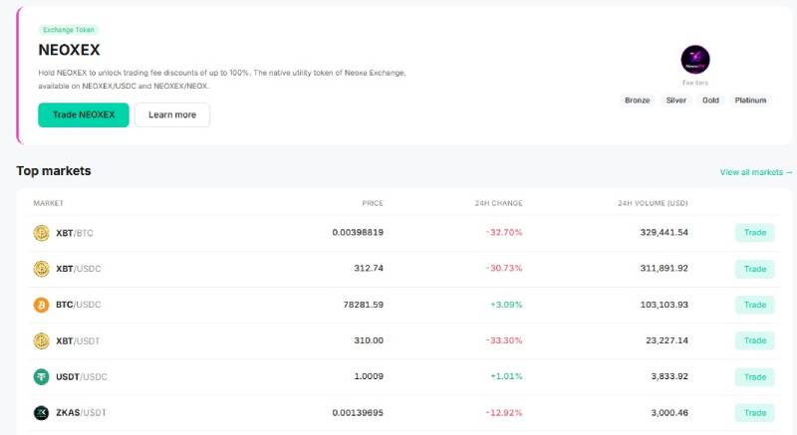Select the Gold fee tier

pyautogui.click(x=710, y=101)
